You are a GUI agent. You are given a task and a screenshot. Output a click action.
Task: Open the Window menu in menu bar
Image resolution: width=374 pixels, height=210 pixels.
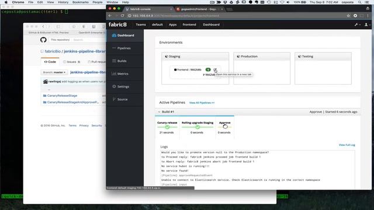[x=112, y=2]
